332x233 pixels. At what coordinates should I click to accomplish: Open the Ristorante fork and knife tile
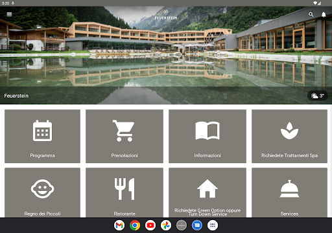pyautogui.click(x=124, y=192)
